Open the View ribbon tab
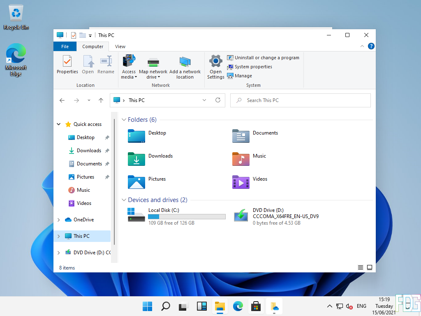Viewport: 421px width, 316px height. point(120,46)
